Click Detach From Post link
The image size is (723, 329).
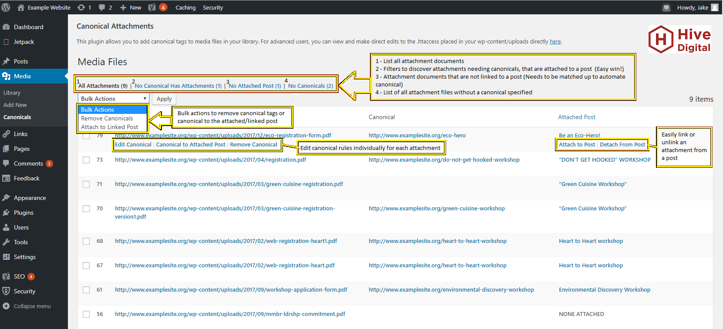pyautogui.click(x=622, y=145)
